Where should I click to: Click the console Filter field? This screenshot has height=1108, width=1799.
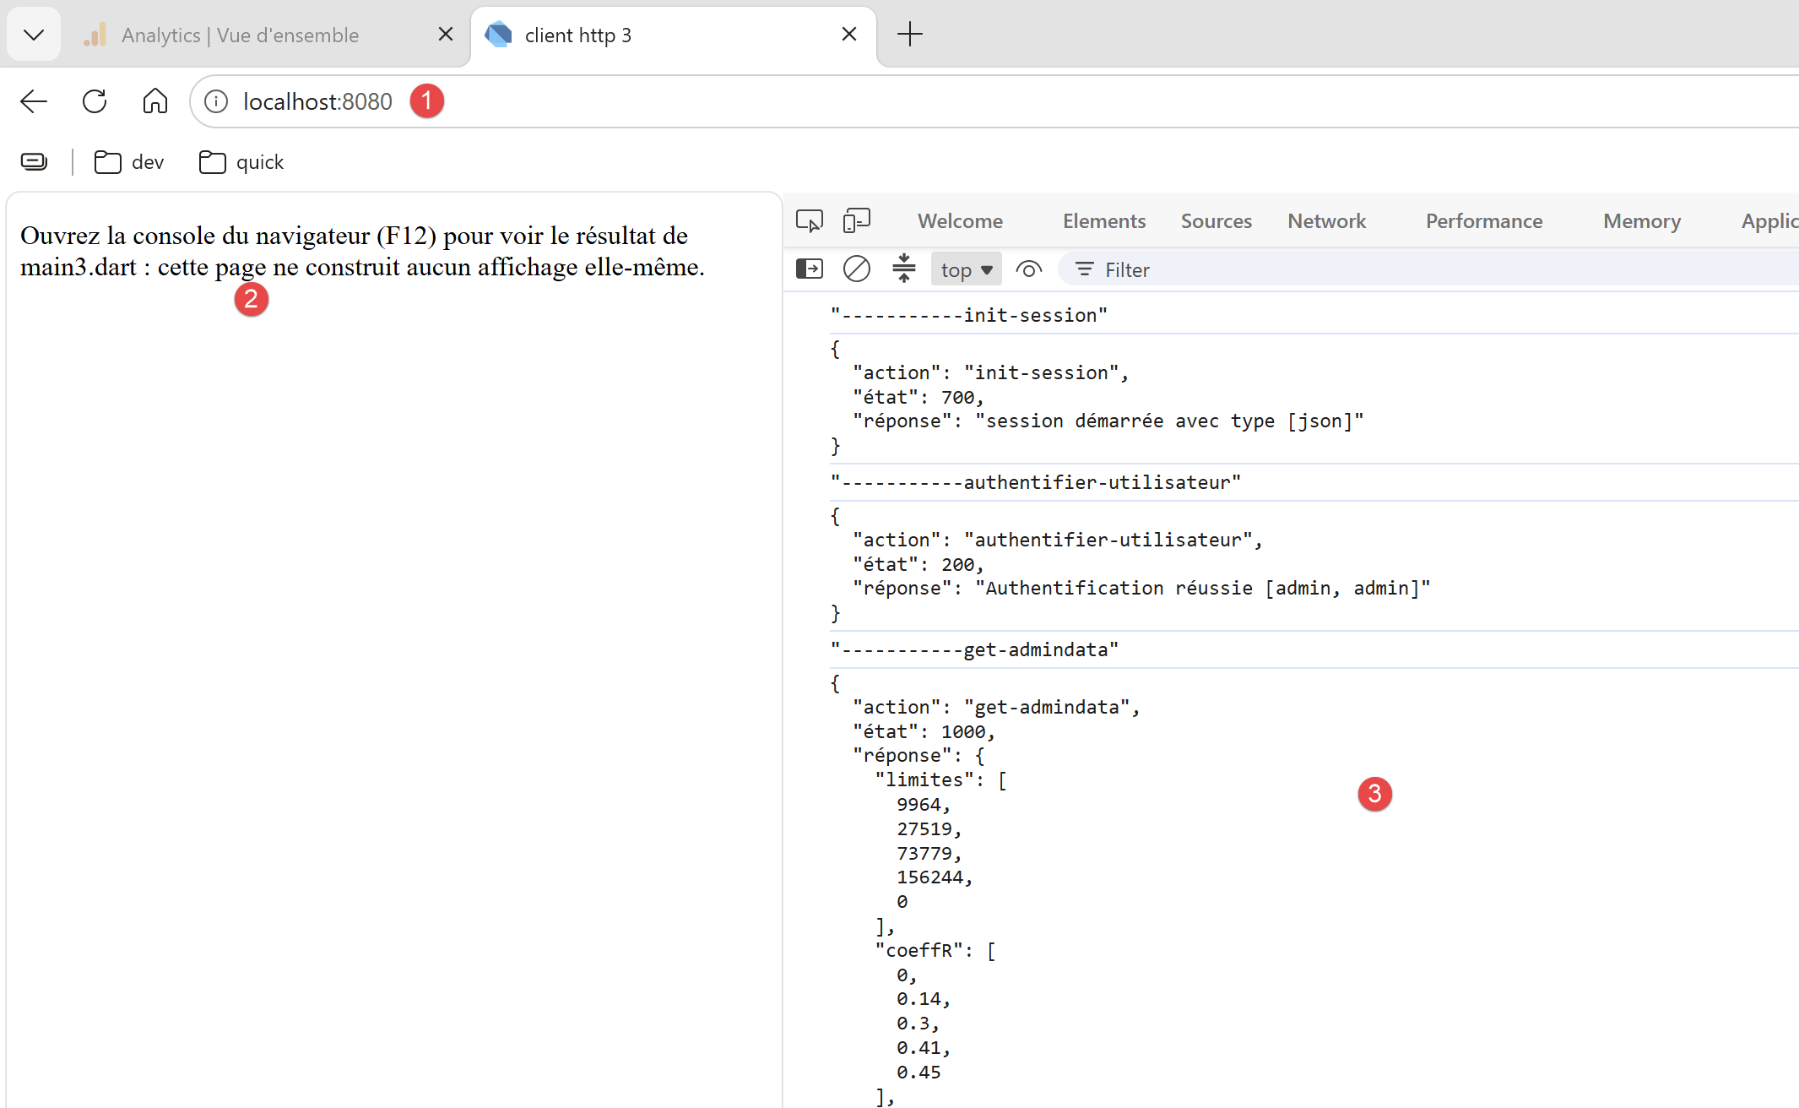1427,269
